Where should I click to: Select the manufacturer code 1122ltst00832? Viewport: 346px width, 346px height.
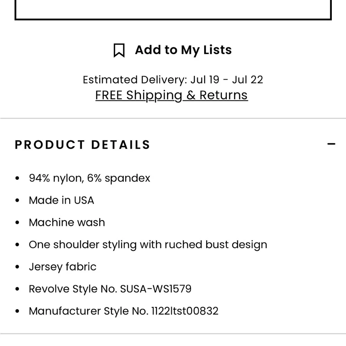[x=185, y=311]
